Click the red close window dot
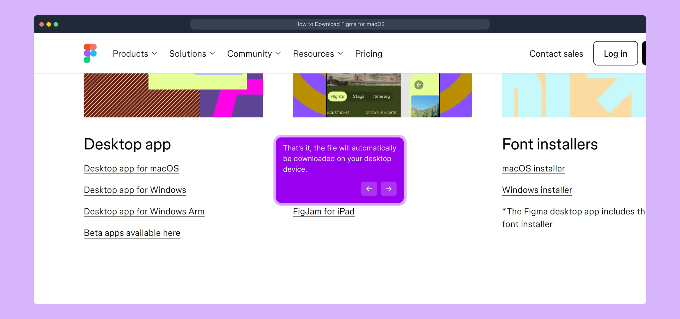680x319 pixels. pos(42,24)
